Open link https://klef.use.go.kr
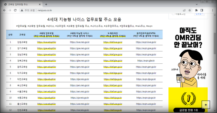This screenshot has height=113, width=217. click(113, 104)
